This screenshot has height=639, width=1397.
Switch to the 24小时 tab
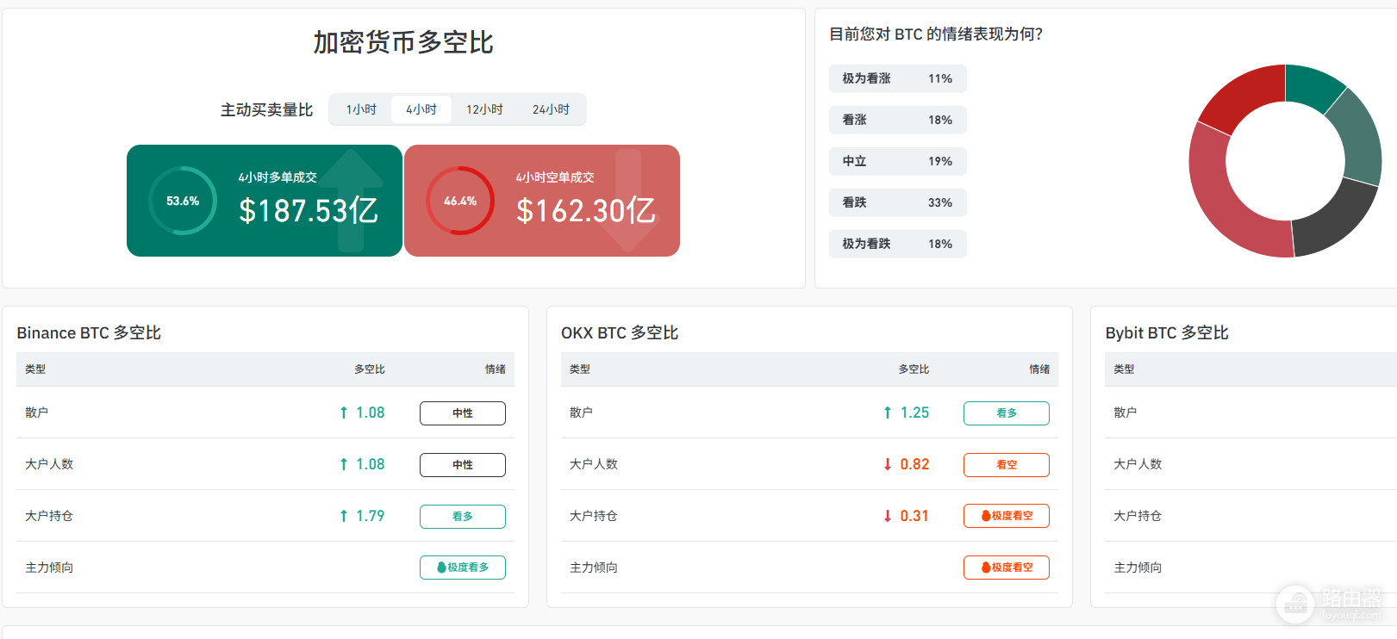pyautogui.click(x=551, y=109)
